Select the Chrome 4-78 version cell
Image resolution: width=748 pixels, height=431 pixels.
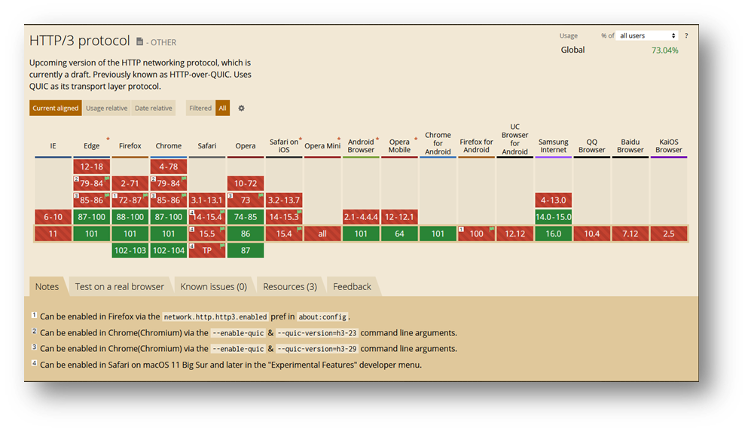(169, 167)
